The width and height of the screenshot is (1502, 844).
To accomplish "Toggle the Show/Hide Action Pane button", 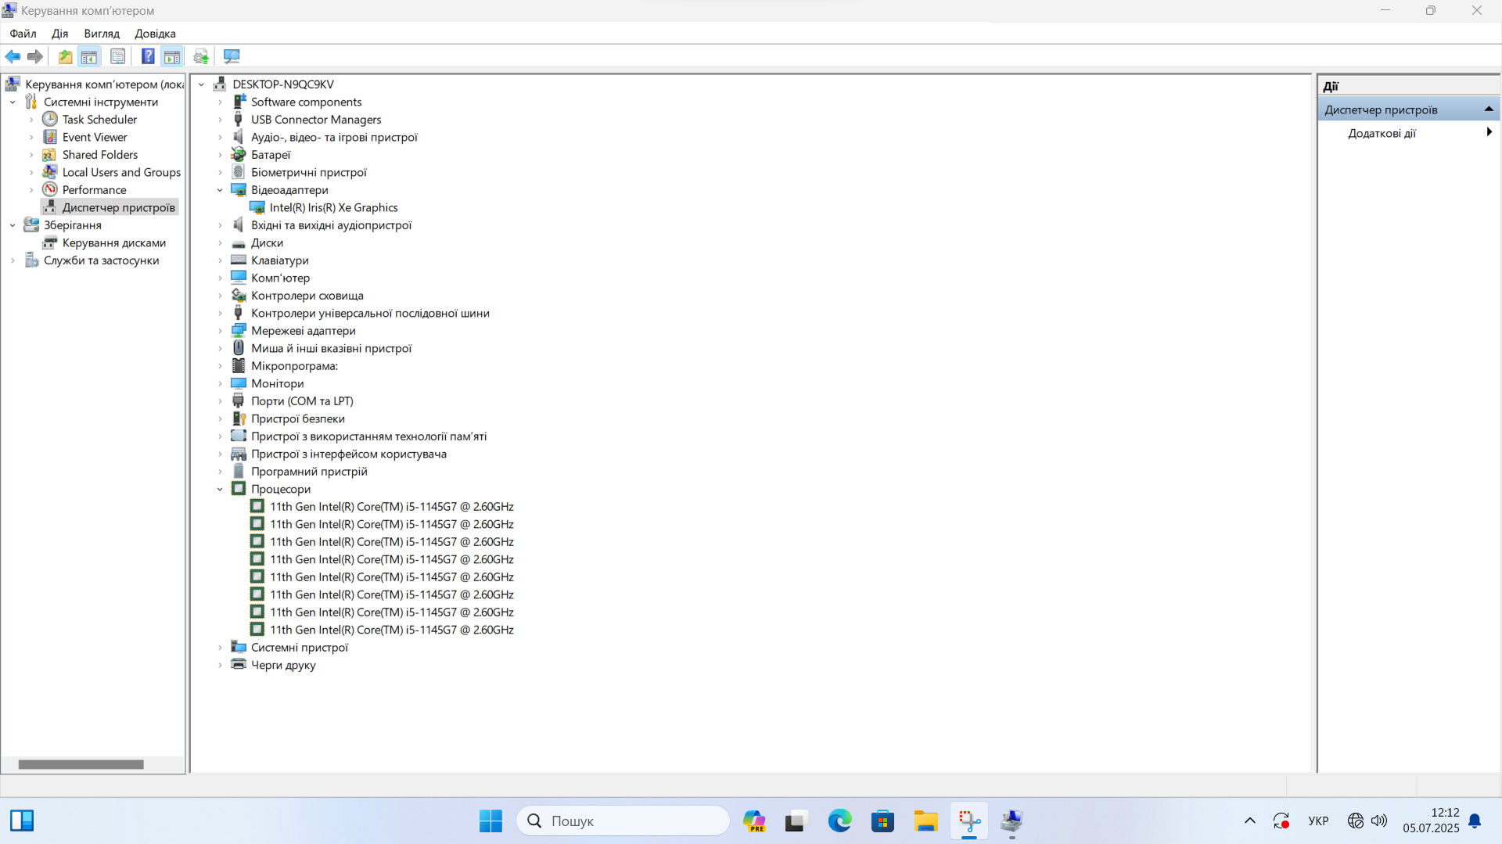I will click(172, 56).
